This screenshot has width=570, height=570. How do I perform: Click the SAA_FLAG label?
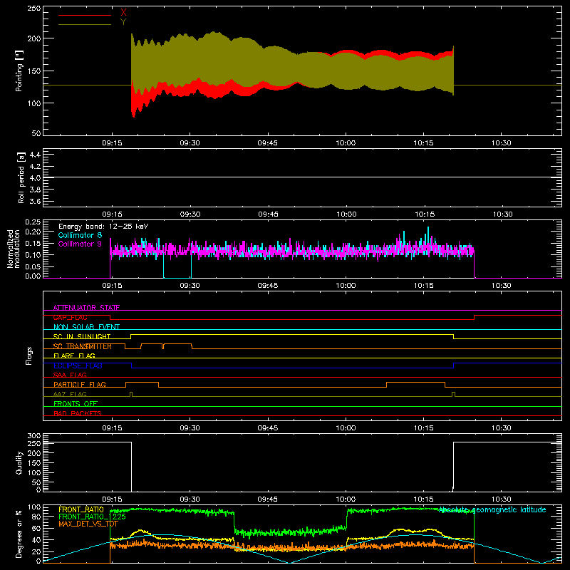tap(70, 375)
